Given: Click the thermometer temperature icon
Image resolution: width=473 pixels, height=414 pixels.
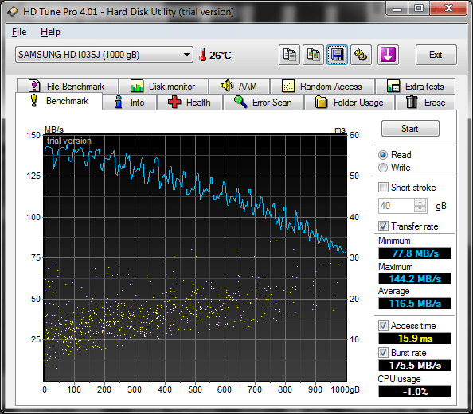Looking at the screenshot, I should click(x=203, y=55).
